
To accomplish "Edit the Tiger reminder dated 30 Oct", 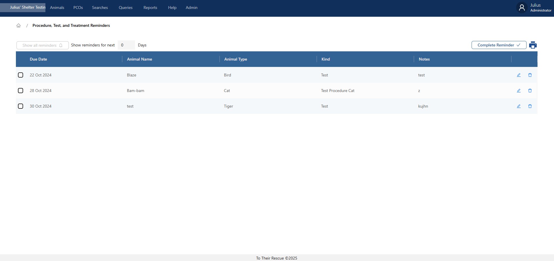I will 518,106.
